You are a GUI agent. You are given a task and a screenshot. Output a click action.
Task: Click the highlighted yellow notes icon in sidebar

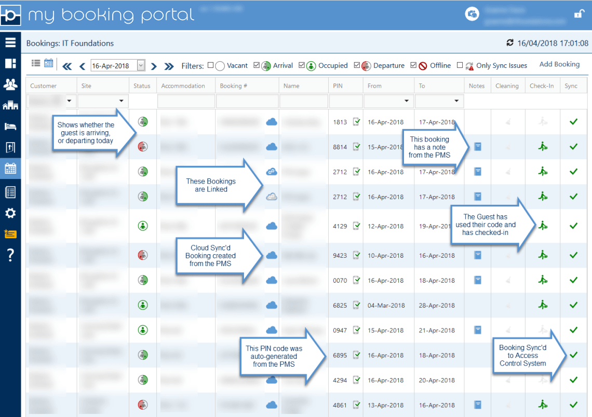[x=10, y=233]
